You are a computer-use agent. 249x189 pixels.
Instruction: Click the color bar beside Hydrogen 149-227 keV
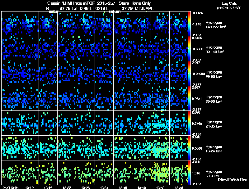pos(190,24)
